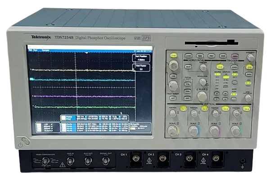Switch the trigger SLOPE button

[x=235, y=82]
